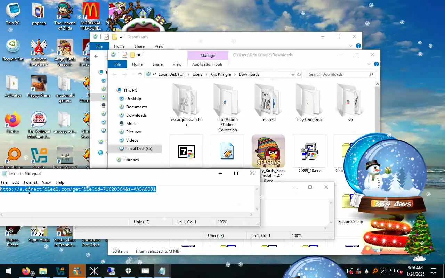Open the Windows Start menu

tap(8, 271)
